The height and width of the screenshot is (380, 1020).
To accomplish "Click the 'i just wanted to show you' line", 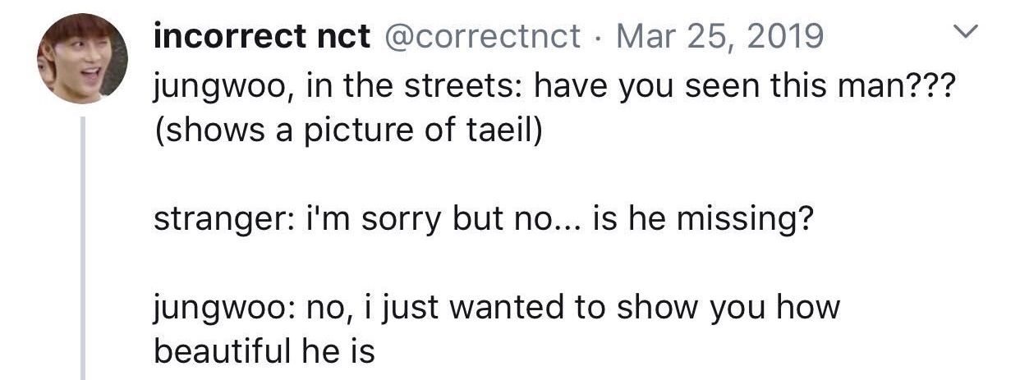I will tap(497, 308).
